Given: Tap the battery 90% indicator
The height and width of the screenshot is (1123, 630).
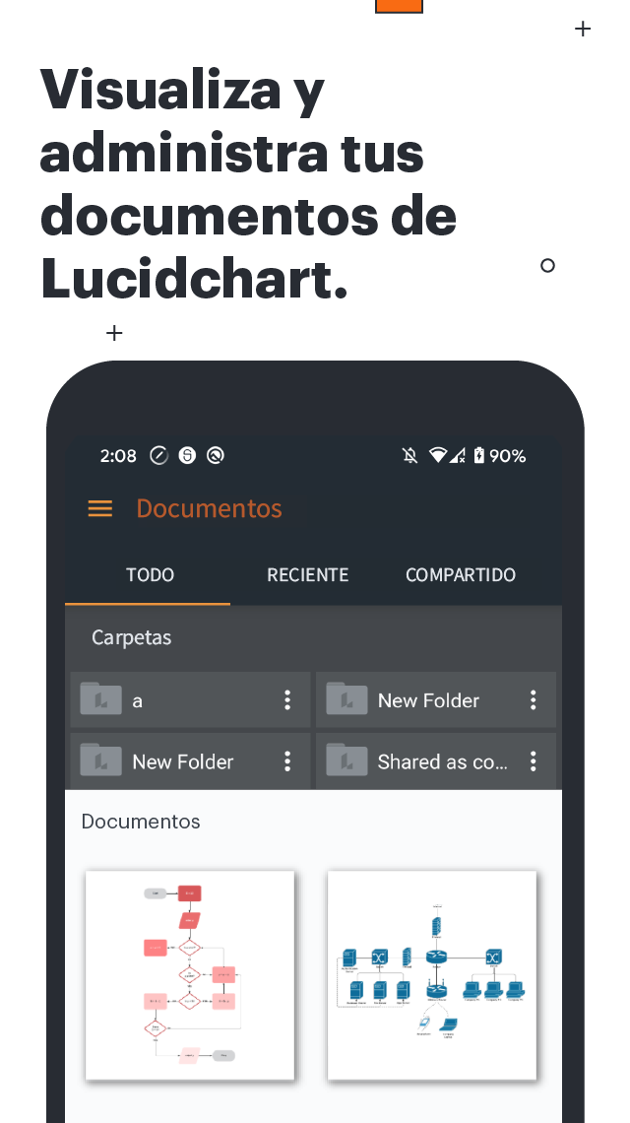Looking at the screenshot, I should 500,455.
